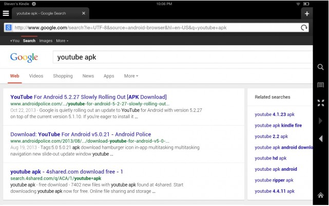
Task: Open Download: YouTube For Android v5.0.21 result
Action: [81, 134]
